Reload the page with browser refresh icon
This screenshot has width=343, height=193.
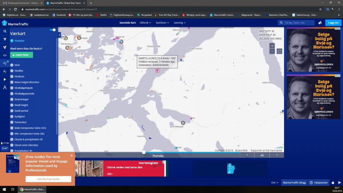[15, 9]
